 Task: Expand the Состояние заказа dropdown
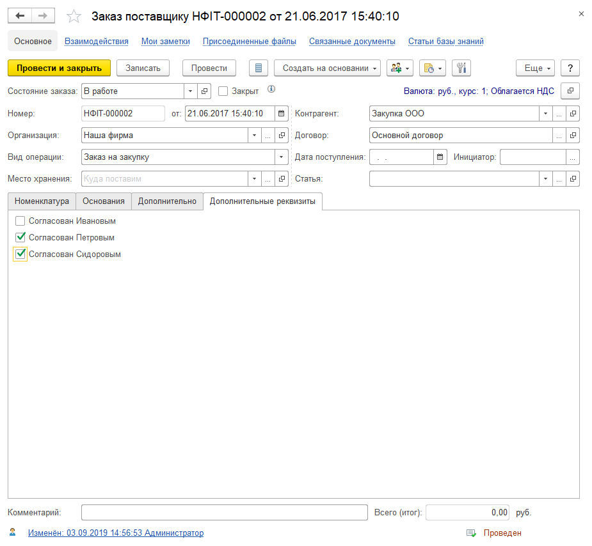[190, 91]
